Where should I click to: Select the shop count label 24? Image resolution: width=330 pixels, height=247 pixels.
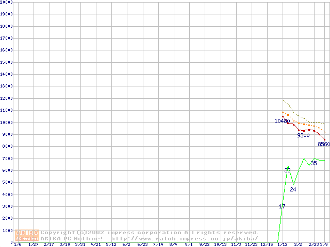coord(293,190)
